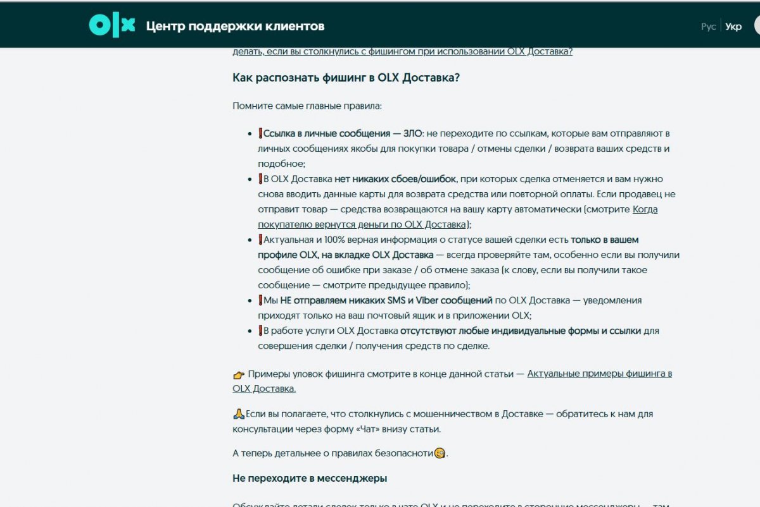Open the Актуальные примеры фишинга в OLX Доставка link

(x=452, y=381)
